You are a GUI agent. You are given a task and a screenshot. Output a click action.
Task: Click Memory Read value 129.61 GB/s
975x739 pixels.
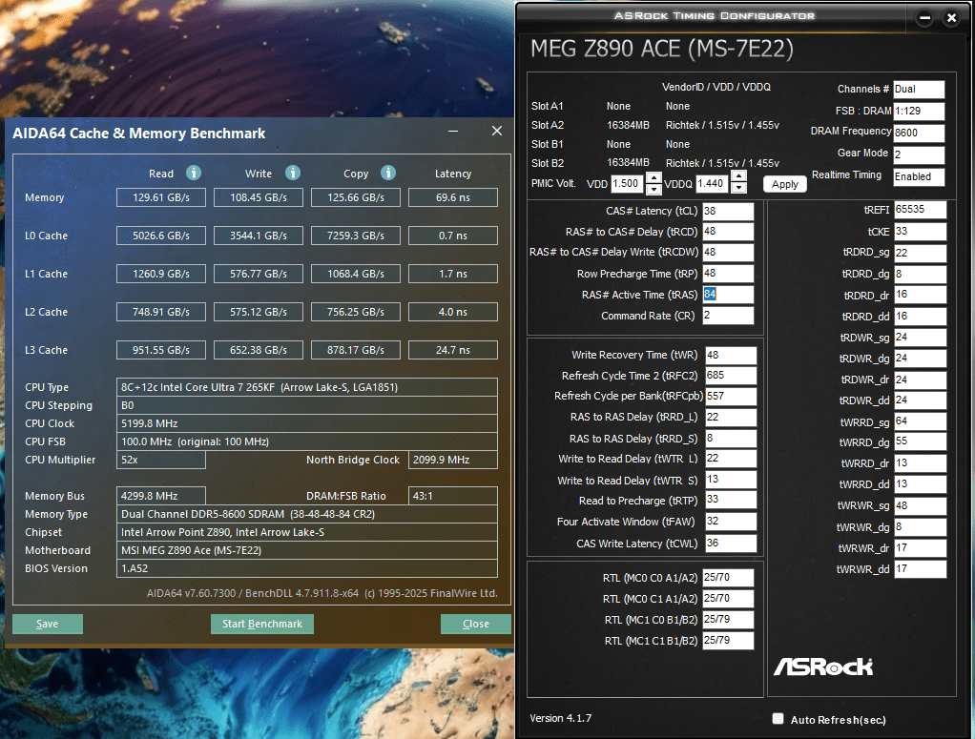click(161, 197)
